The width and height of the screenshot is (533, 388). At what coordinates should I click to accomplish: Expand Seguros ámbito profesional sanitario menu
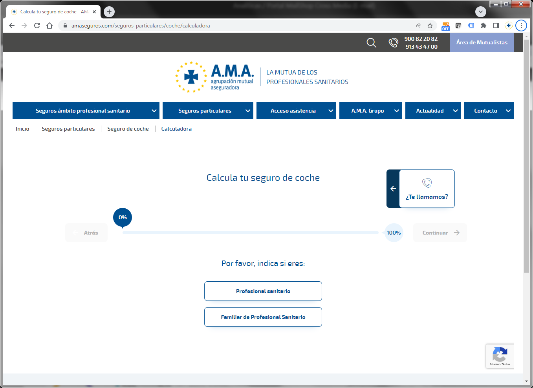tap(86, 111)
